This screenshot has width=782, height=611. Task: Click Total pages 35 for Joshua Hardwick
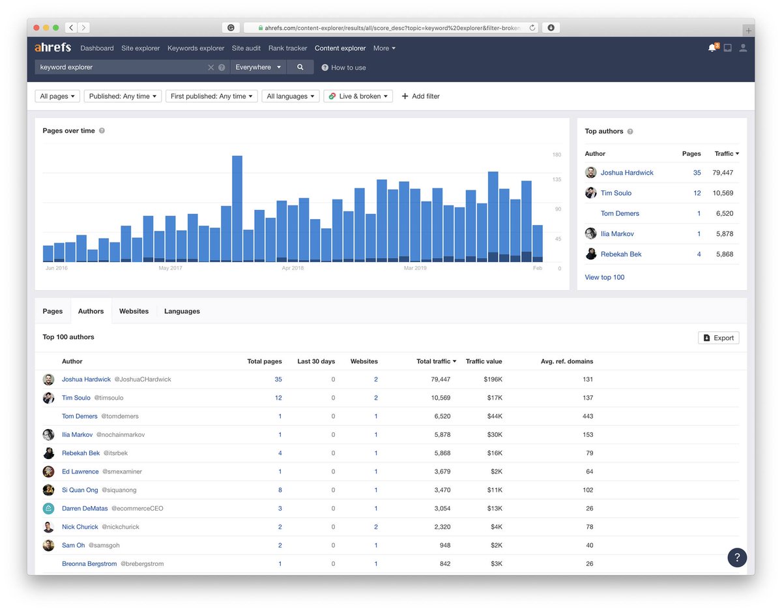(278, 380)
